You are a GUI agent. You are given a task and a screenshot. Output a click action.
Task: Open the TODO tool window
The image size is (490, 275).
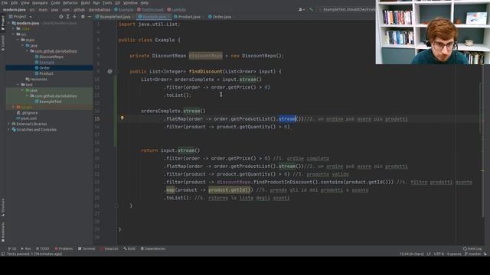tap(43, 248)
